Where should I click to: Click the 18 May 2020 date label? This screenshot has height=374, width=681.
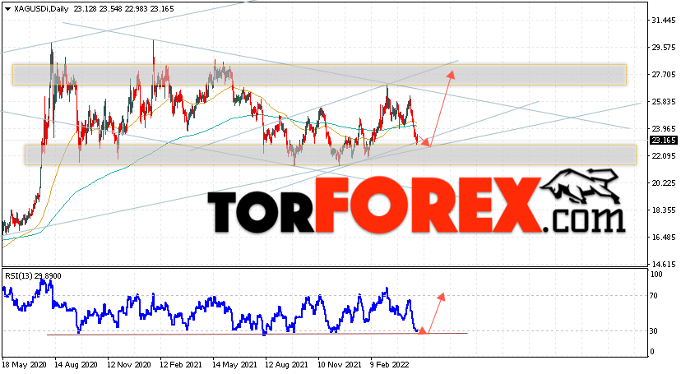[24, 365]
